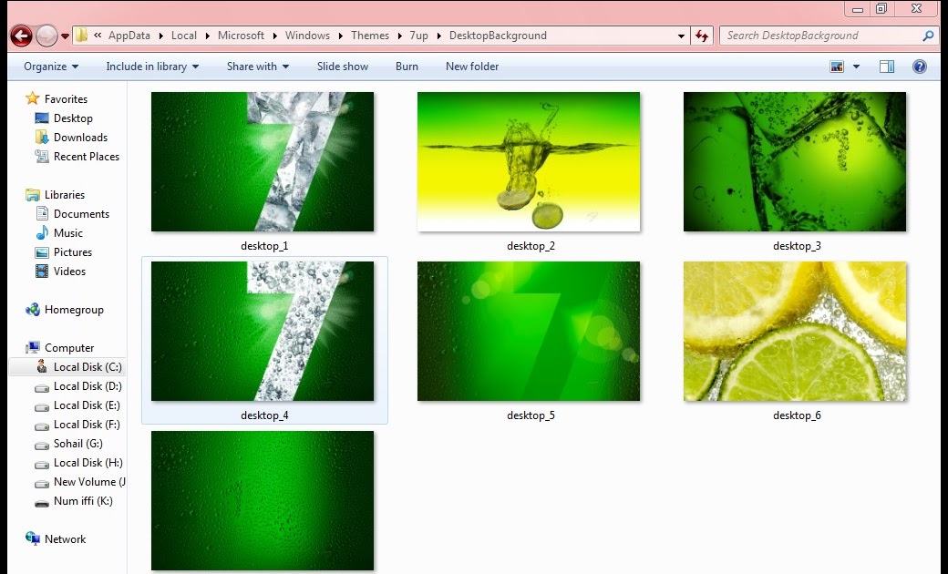This screenshot has height=574, width=948.
Task: Open Network at the bottom of sidebar
Action: pyautogui.click(x=64, y=539)
